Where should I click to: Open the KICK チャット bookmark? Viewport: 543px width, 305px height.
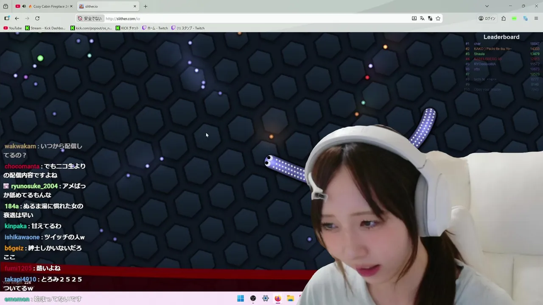point(127,28)
